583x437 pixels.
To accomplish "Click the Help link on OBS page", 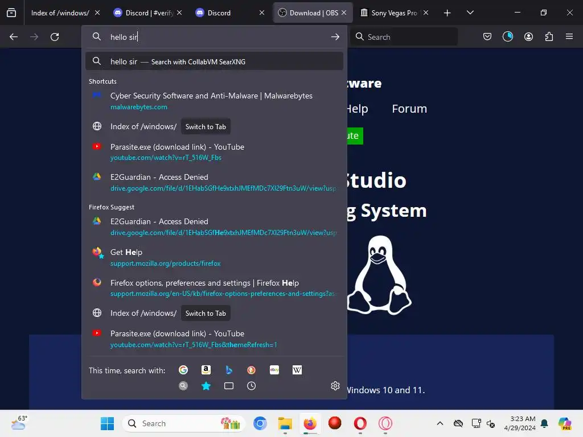I will (x=358, y=109).
